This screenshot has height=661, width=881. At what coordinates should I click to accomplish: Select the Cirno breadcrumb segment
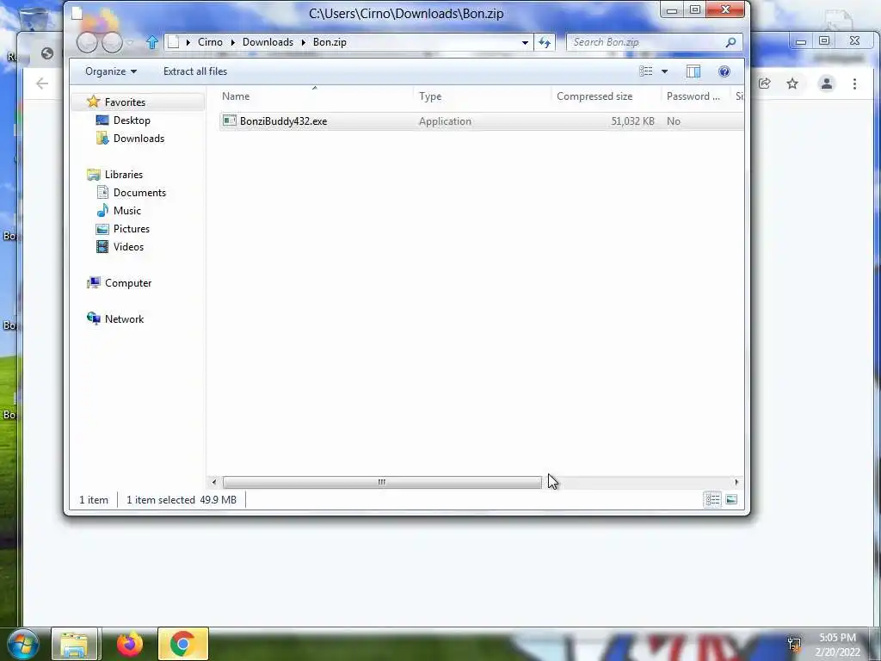pos(210,42)
